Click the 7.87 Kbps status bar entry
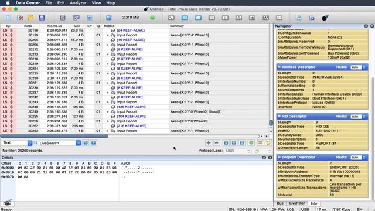The height and width of the screenshot is (211, 375). pyautogui.click(x=342, y=209)
